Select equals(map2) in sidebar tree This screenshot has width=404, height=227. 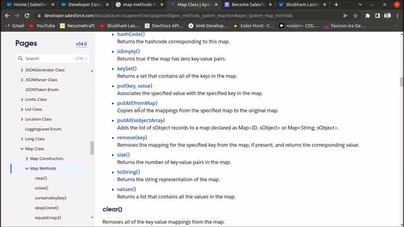tap(48, 218)
